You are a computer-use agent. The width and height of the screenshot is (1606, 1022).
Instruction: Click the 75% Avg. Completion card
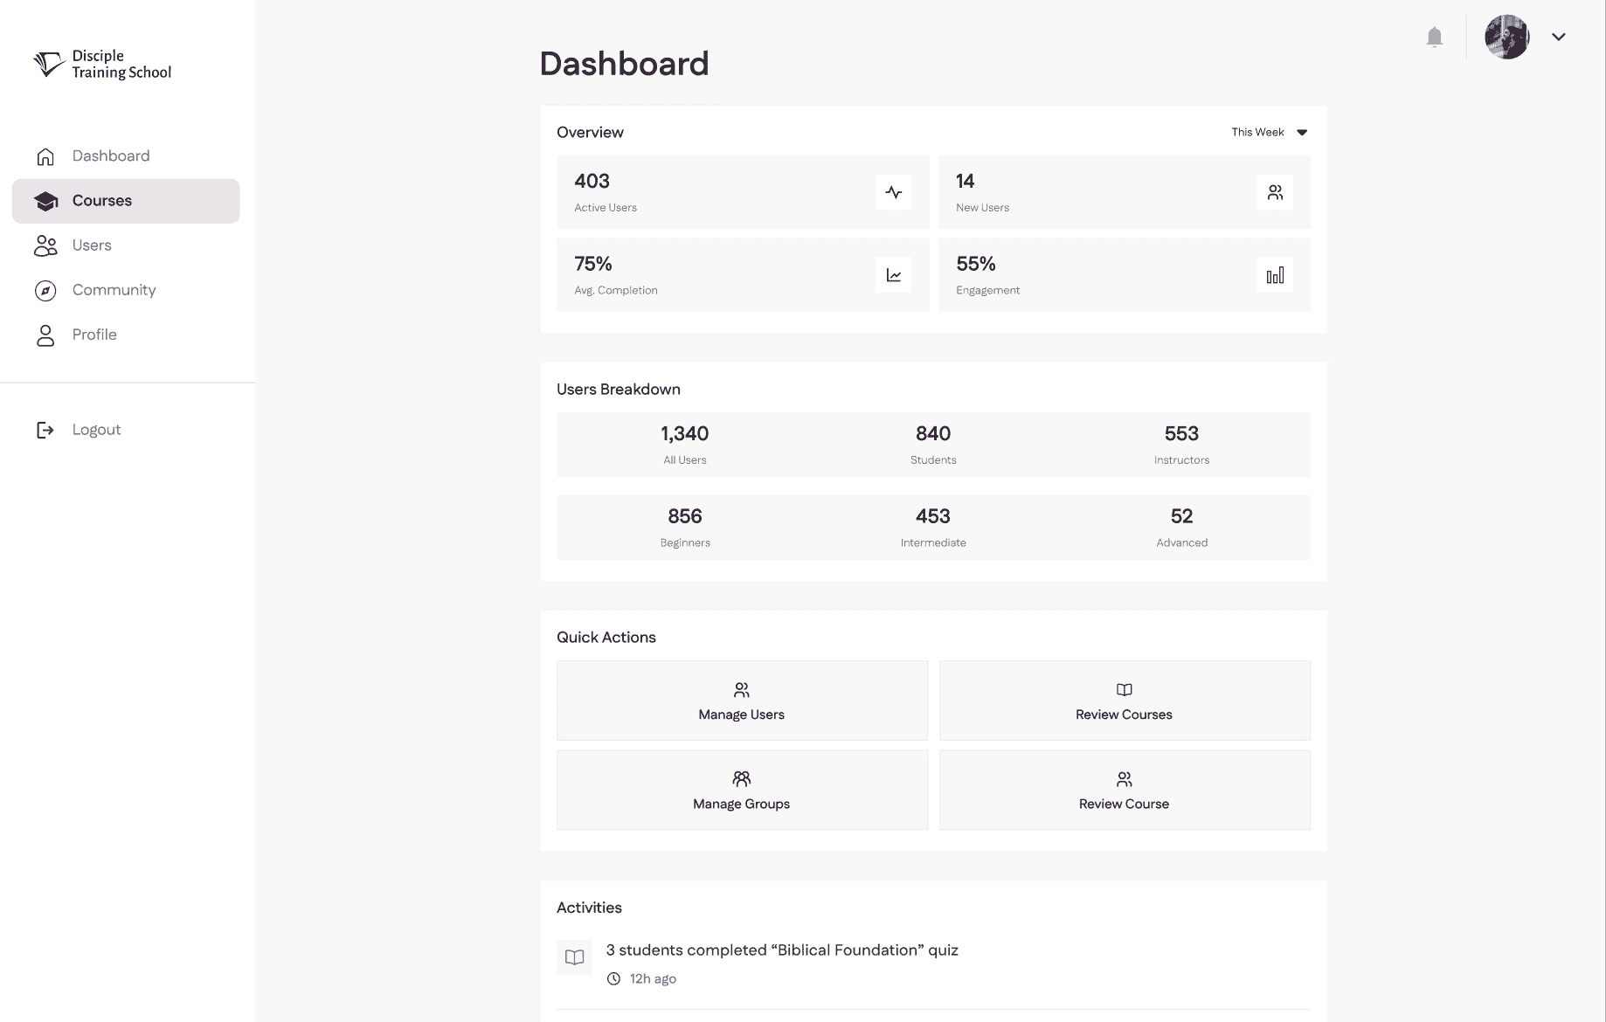(x=743, y=275)
